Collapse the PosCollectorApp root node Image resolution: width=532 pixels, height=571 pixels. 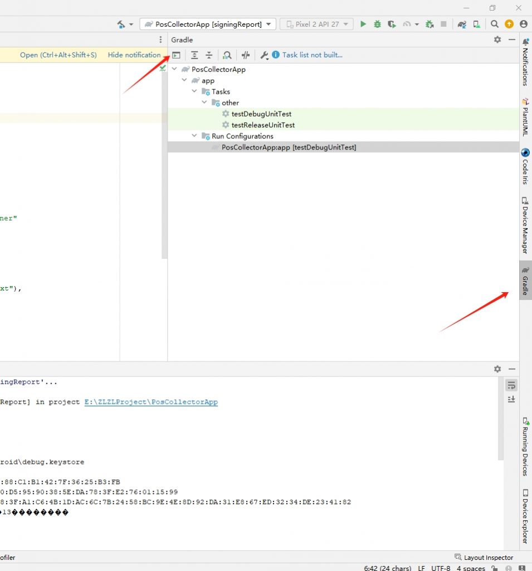click(175, 69)
